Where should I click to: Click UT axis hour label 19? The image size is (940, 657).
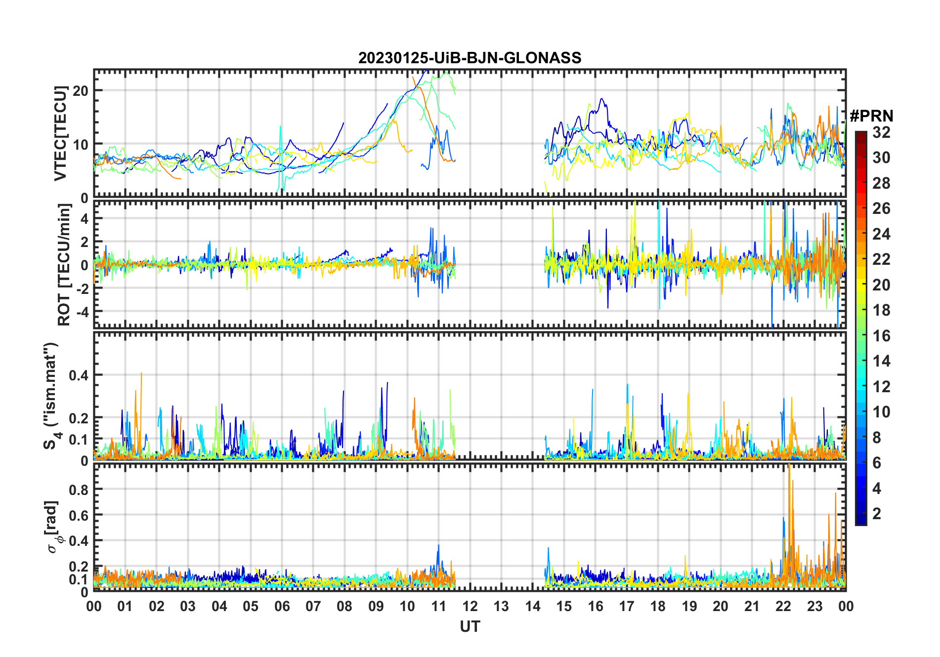[689, 606]
